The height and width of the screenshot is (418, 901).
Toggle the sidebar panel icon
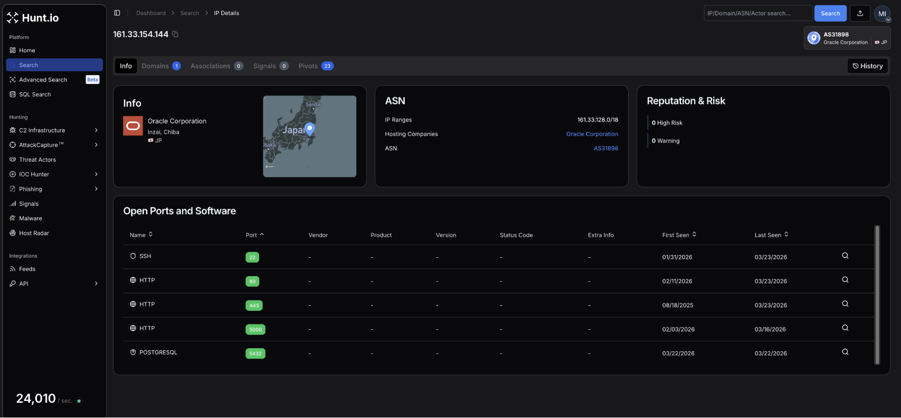pos(117,13)
